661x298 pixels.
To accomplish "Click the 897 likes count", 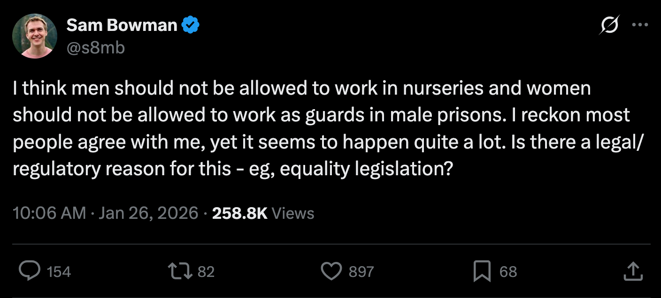I will click(x=361, y=272).
